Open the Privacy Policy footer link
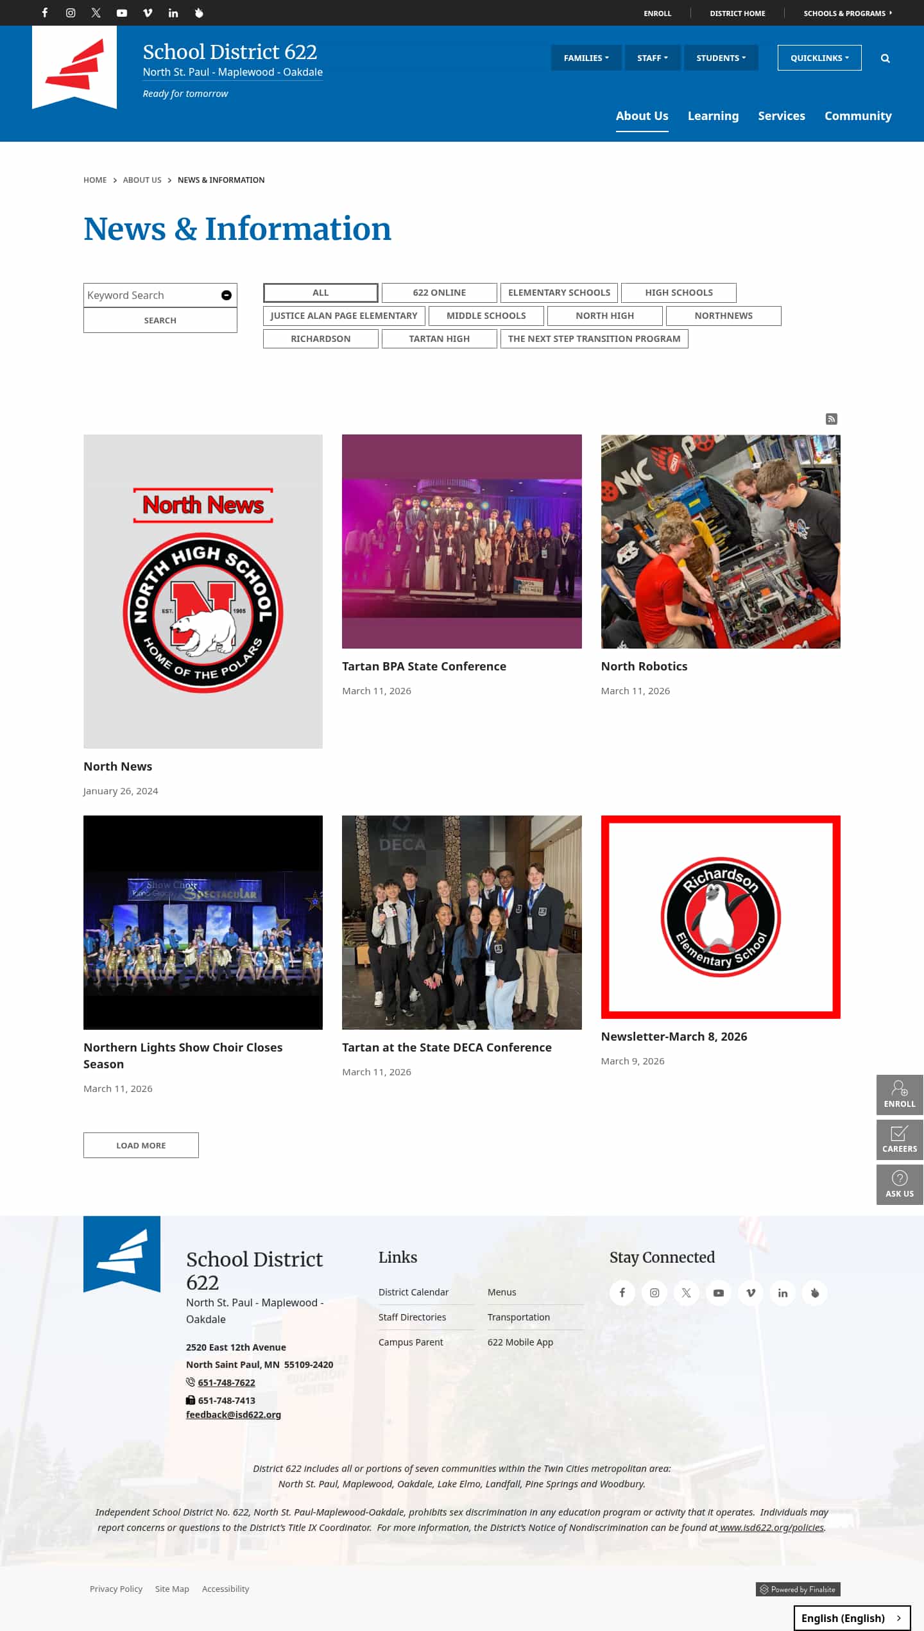The image size is (924, 1631). (116, 1589)
